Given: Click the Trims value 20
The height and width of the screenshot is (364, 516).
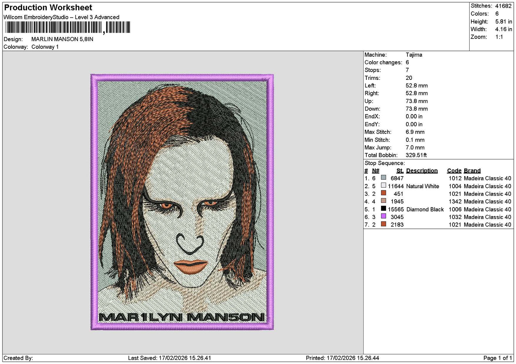Looking at the screenshot, I should [409, 78].
